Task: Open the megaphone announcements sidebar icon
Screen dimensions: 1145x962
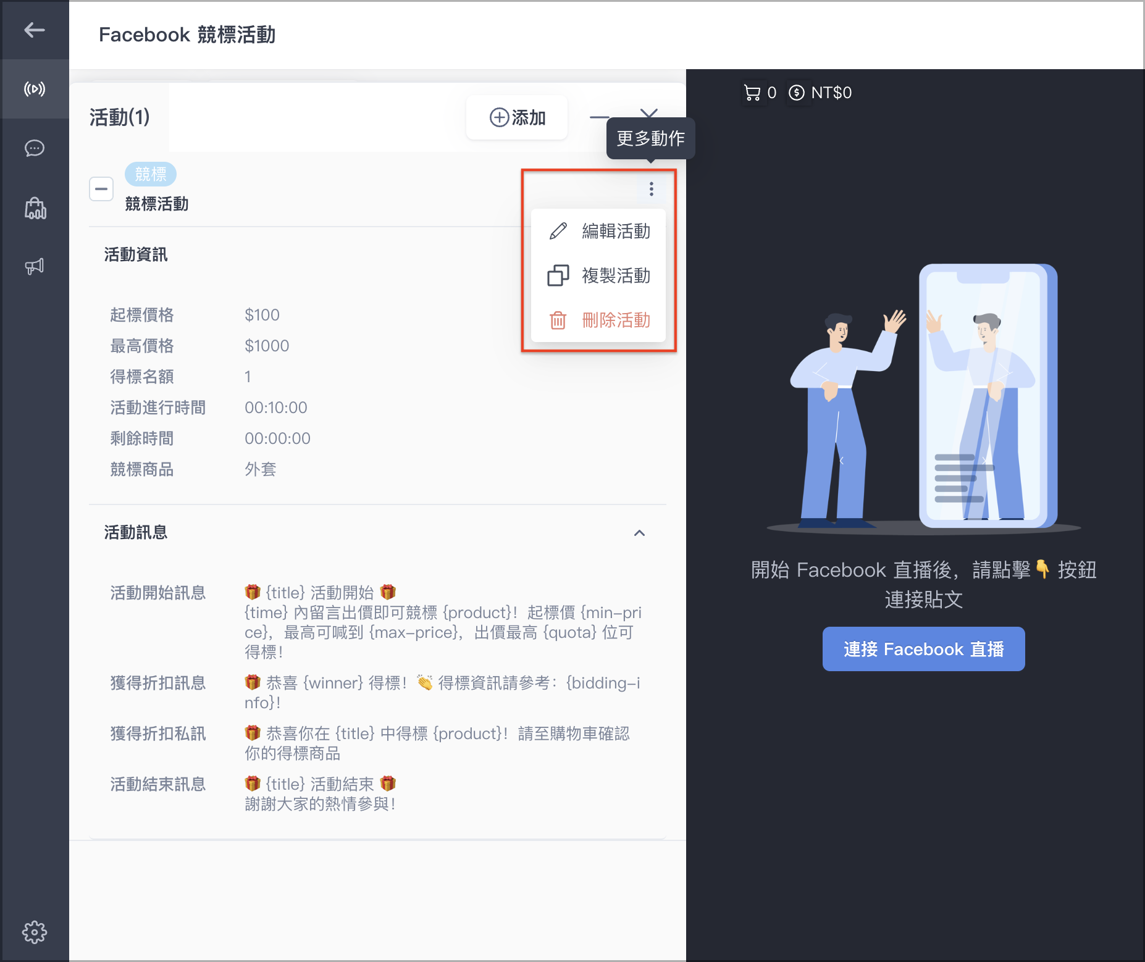Action: [35, 266]
